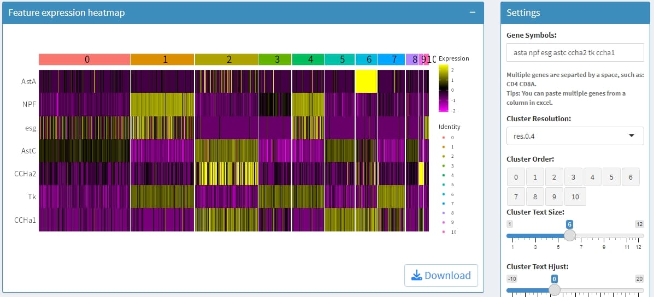
Task: Select cluster 4 in Cluster Order
Action: [x=592, y=177]
